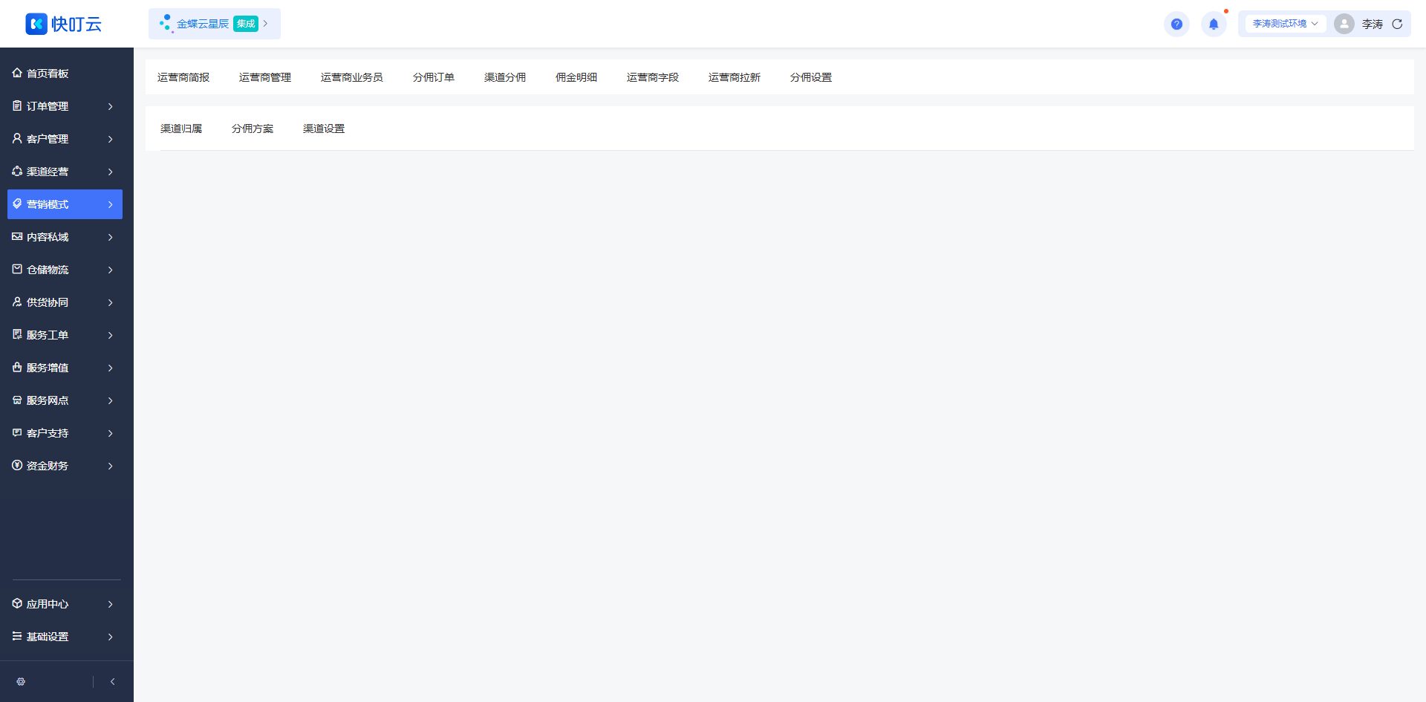
Task: Select the 分佣方案 sub-tab
Action: [x=253, y=129]
